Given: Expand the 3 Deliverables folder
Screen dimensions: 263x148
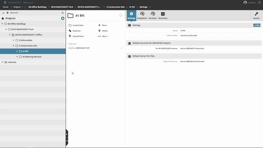Looking at the screenshot, I should tap(14, 40).
